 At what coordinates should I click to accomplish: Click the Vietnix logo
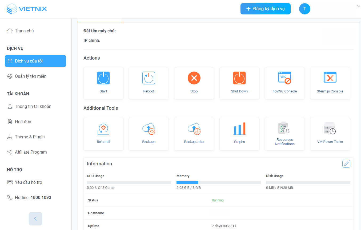pos(27,9)
